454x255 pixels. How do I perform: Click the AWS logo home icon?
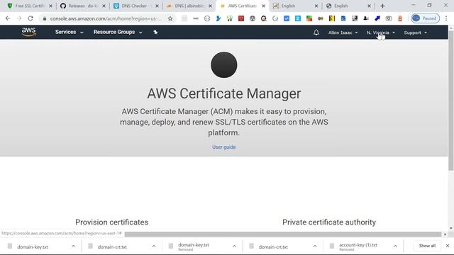28,32
